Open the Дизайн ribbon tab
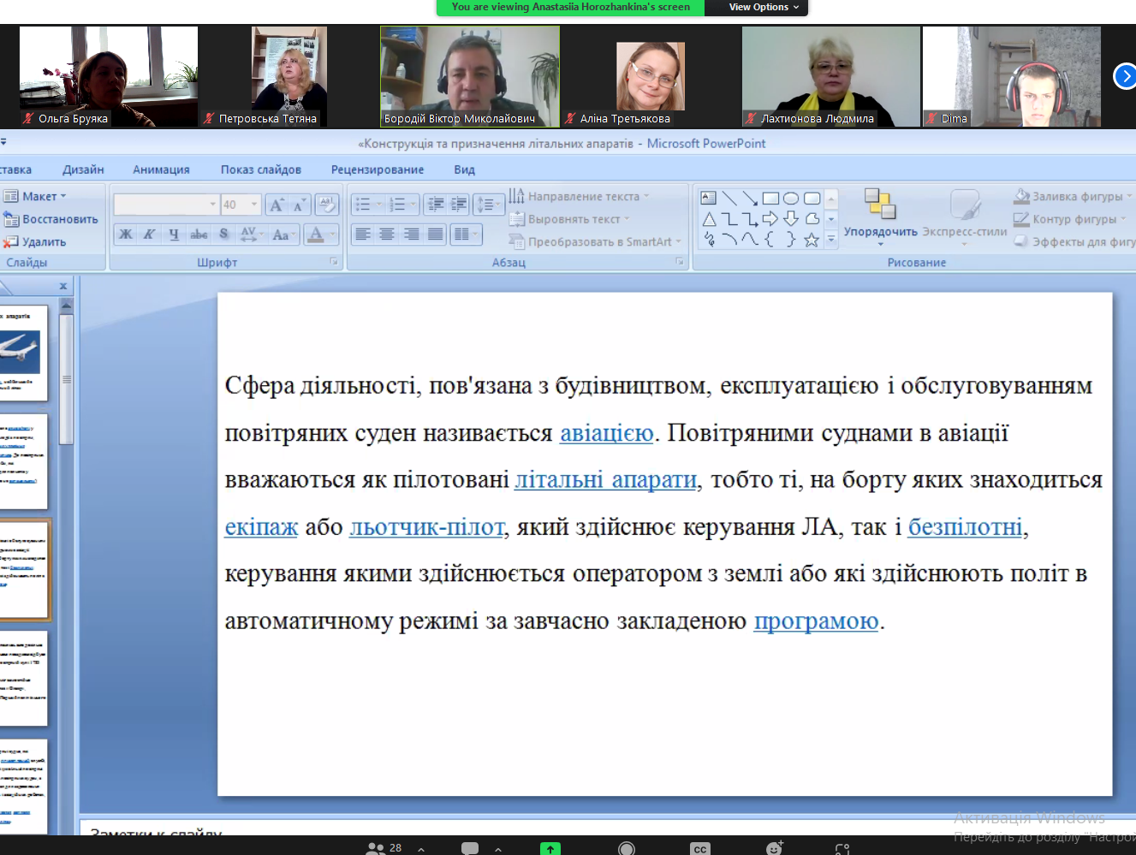 [x=83, y=169]
